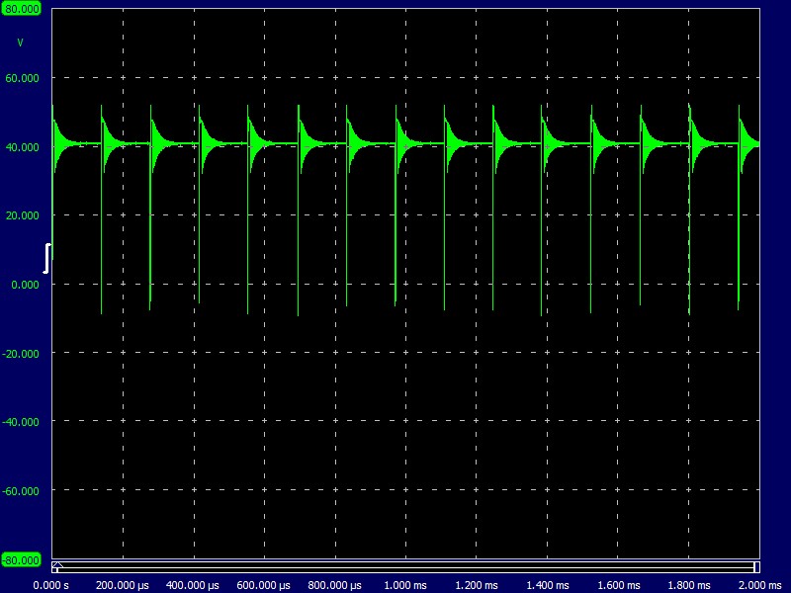Click the right end handle of the time scrollbar
The height and width of the screenshot is (593, 791).
(x=756, y=566)
